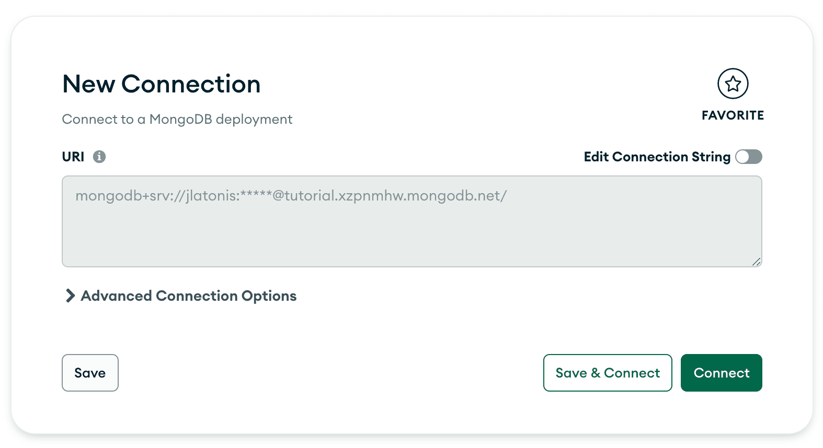
Task: Click the Edit Connection String switch knob
Action: pos(744,157)
